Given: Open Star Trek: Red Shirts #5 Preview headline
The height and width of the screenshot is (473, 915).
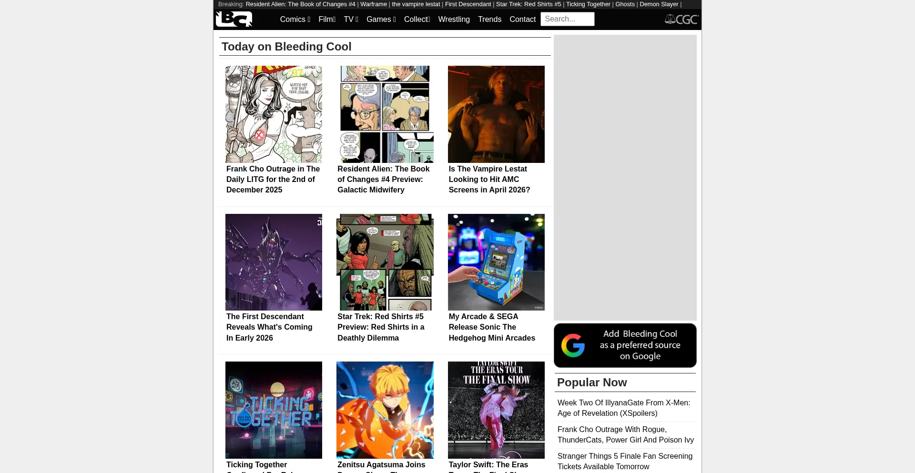Looking at the screenshot, I should [381, 327].
